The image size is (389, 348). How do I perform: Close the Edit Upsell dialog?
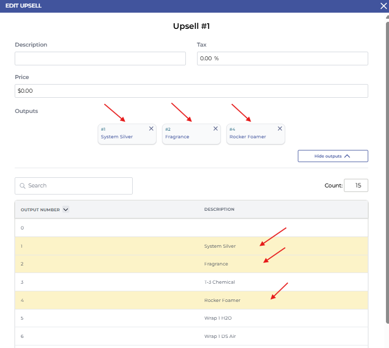(383, 6)
